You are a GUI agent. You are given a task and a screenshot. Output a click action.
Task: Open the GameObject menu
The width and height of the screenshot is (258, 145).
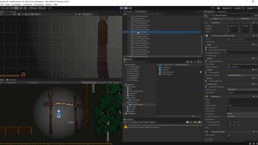coord(17,4)
